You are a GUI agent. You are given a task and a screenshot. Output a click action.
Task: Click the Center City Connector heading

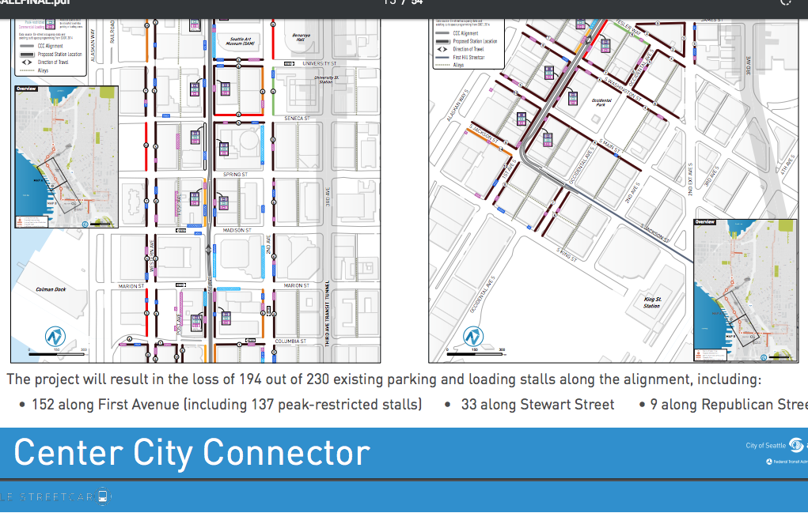[192, 453]
